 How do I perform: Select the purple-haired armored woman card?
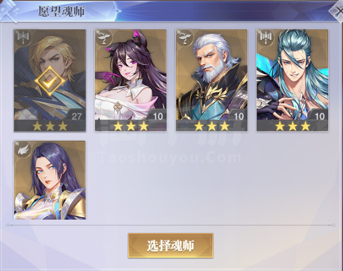(x=50, y=180)
